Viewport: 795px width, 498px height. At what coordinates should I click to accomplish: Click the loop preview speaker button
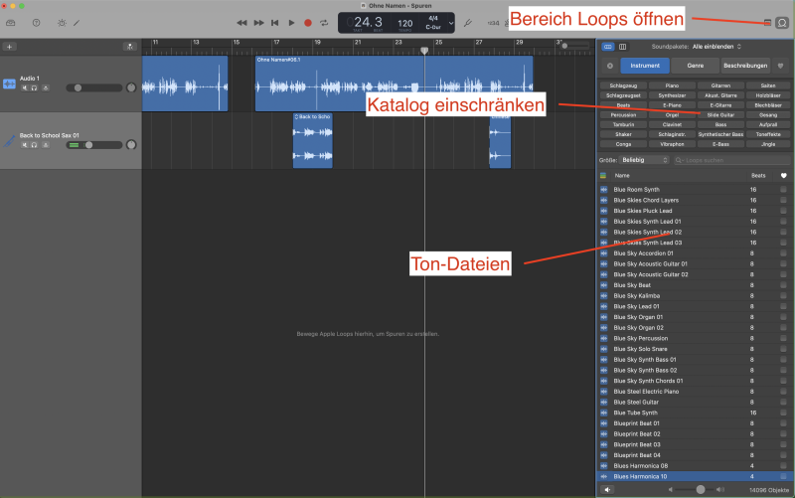[x=607, y=489]
